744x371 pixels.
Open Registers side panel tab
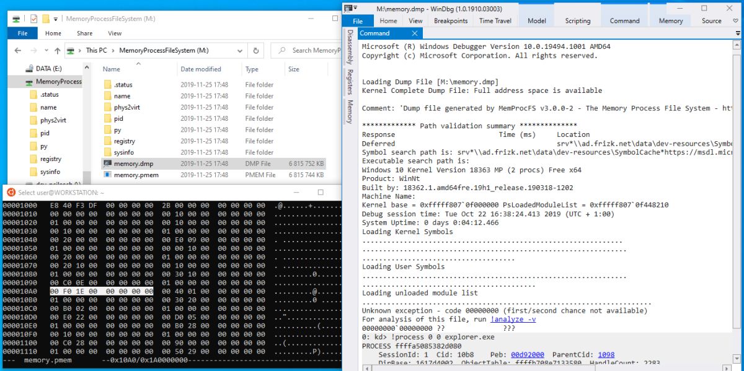[x=350, y=81]
